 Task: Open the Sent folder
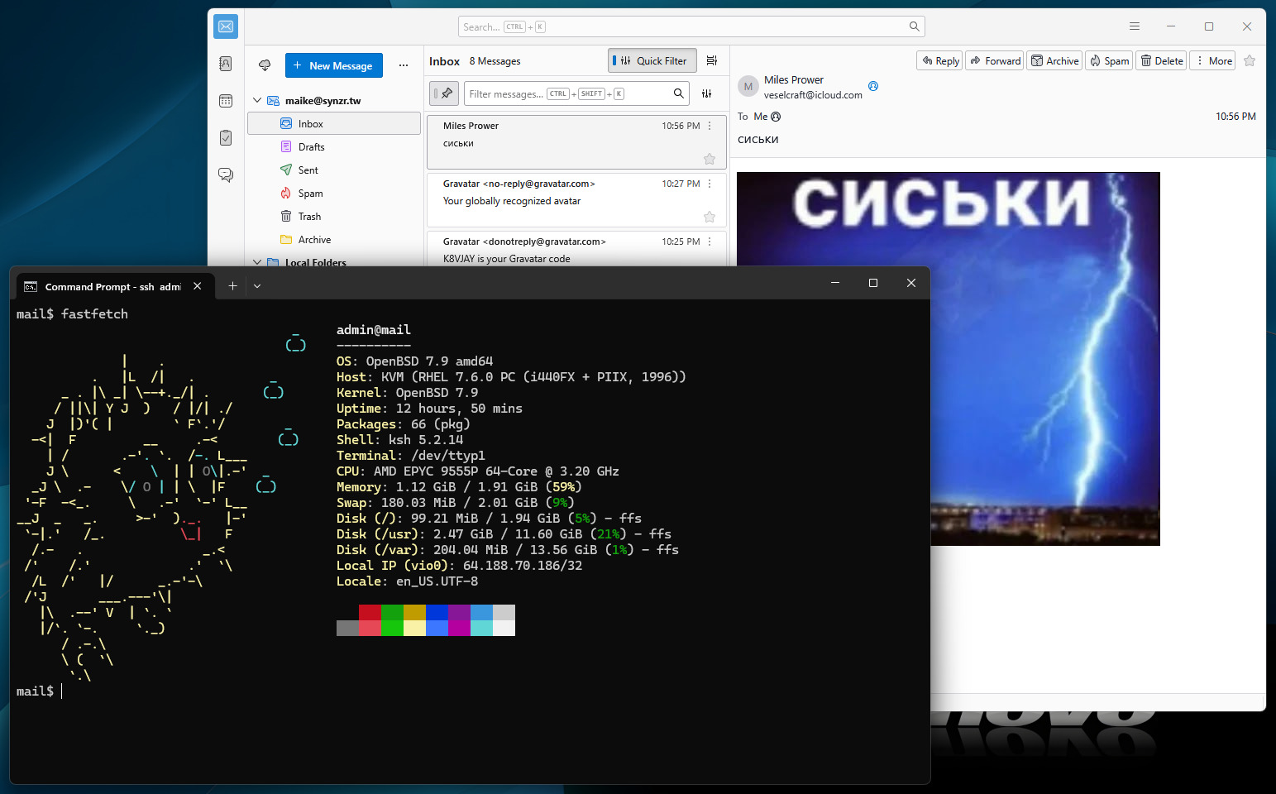(334, 170)
